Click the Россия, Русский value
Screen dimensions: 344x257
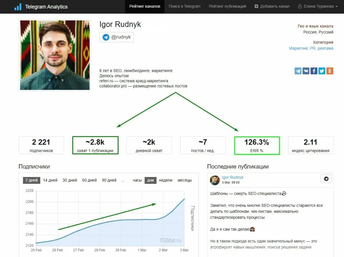(318, 32)
